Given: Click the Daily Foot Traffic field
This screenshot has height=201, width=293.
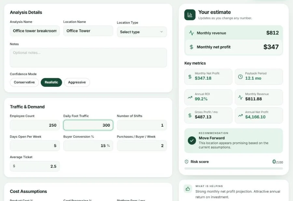Looking at the screenshot, I should (88, 125).
